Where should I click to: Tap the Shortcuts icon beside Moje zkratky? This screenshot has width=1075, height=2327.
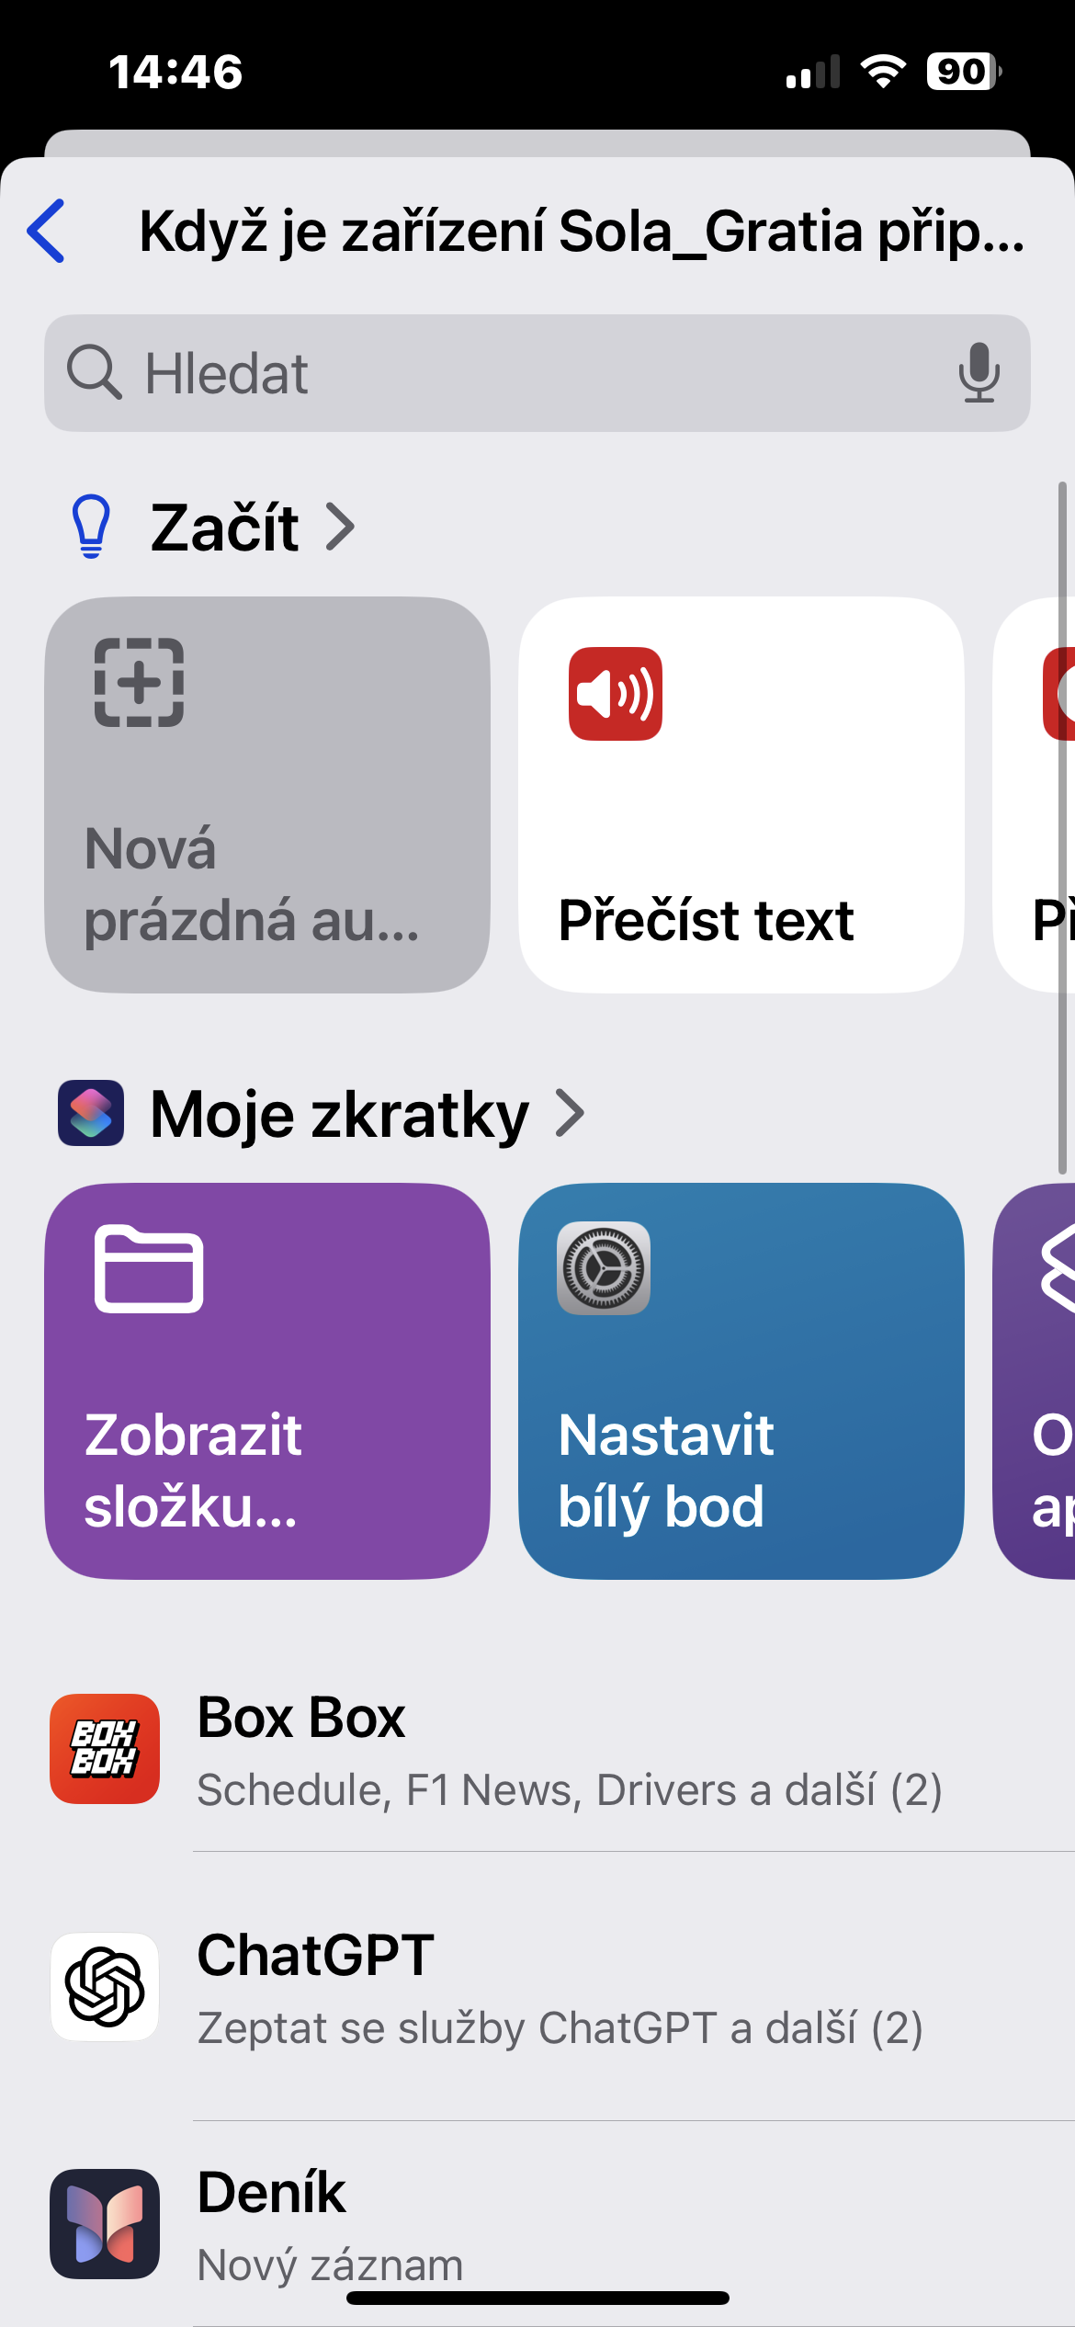pos(91,1113)
